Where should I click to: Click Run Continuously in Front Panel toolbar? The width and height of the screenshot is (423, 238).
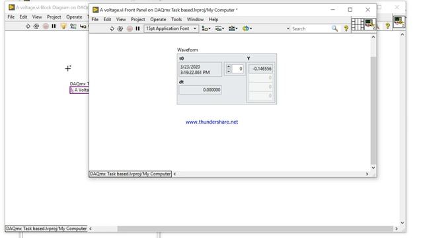click(x=120, y=28)
